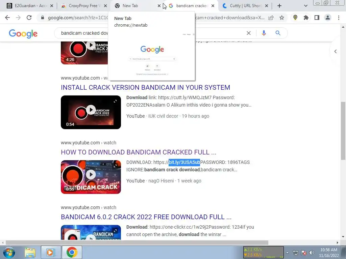Screen dimensions: 346x259
Task: Open the taskbar clock showing 10:58 AM
Action: point(328,253)
